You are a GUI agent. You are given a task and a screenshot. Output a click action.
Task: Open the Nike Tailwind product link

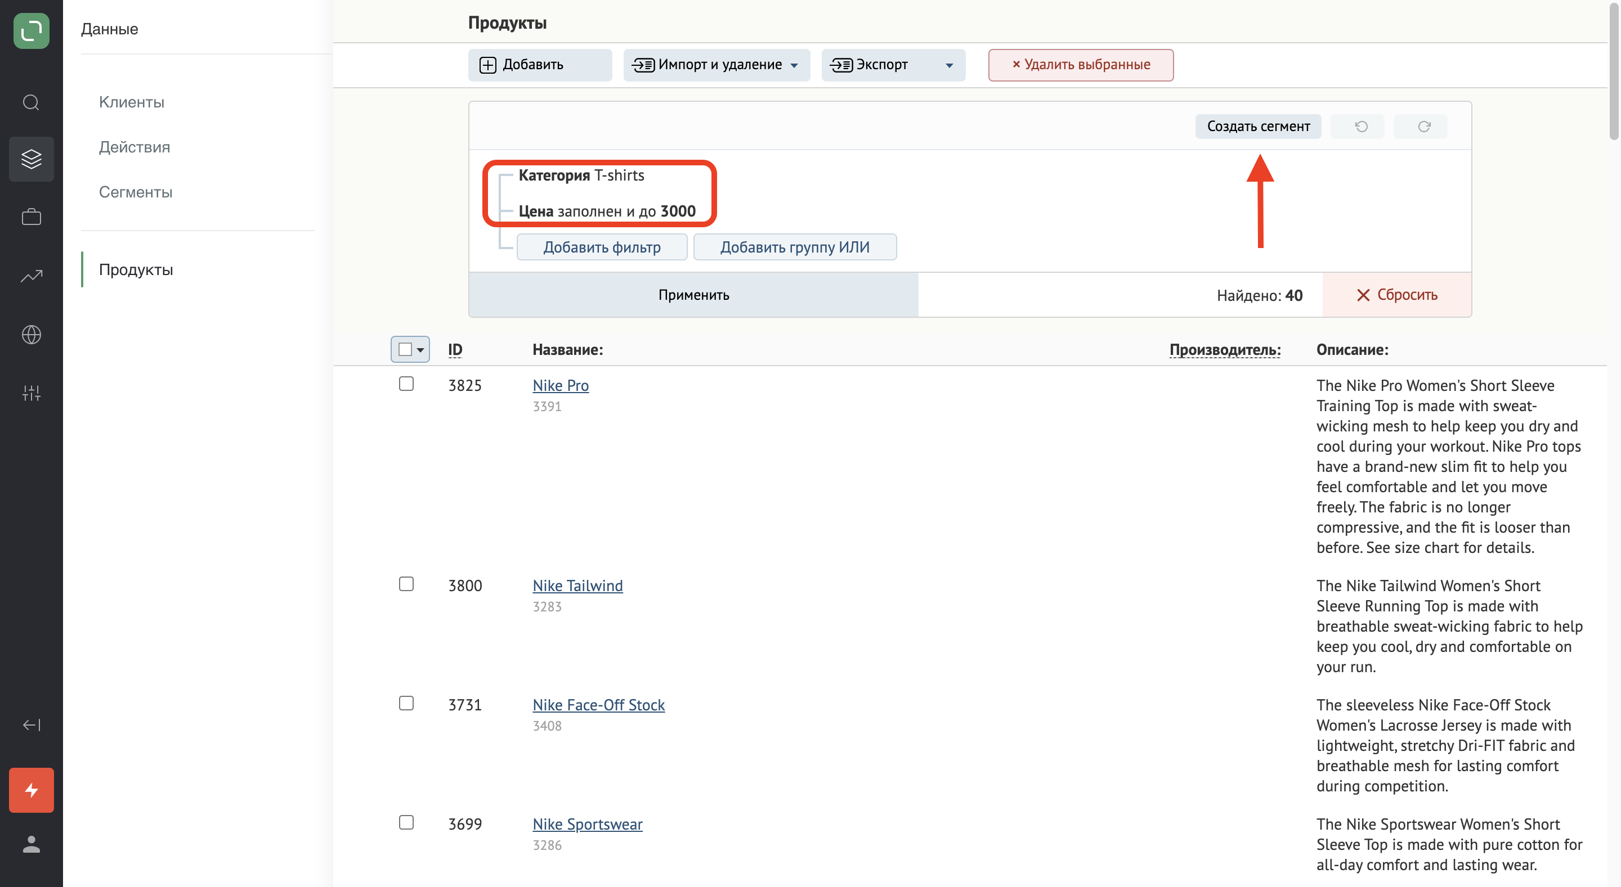577,586
